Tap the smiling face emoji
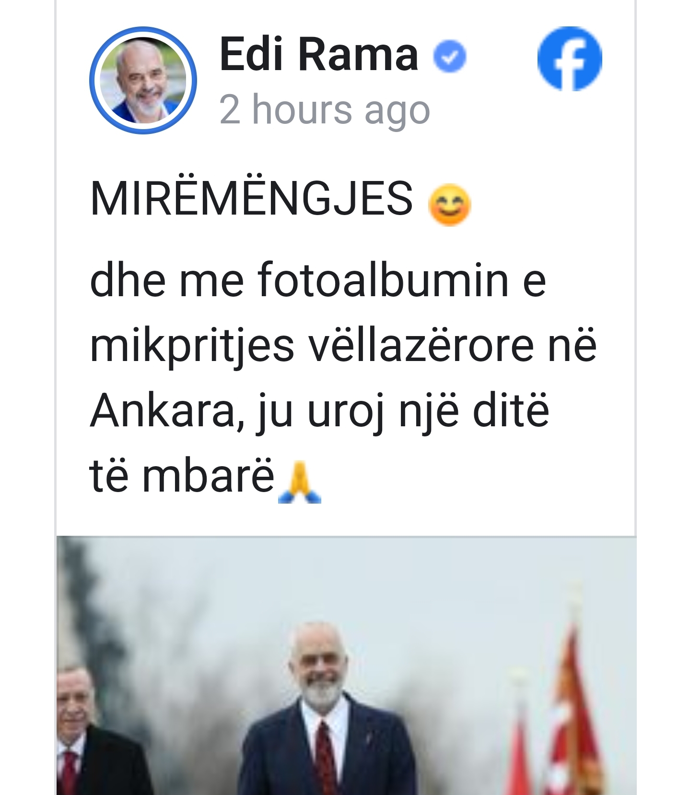This screenshot has width=690, height=795. tap(449, 205)
